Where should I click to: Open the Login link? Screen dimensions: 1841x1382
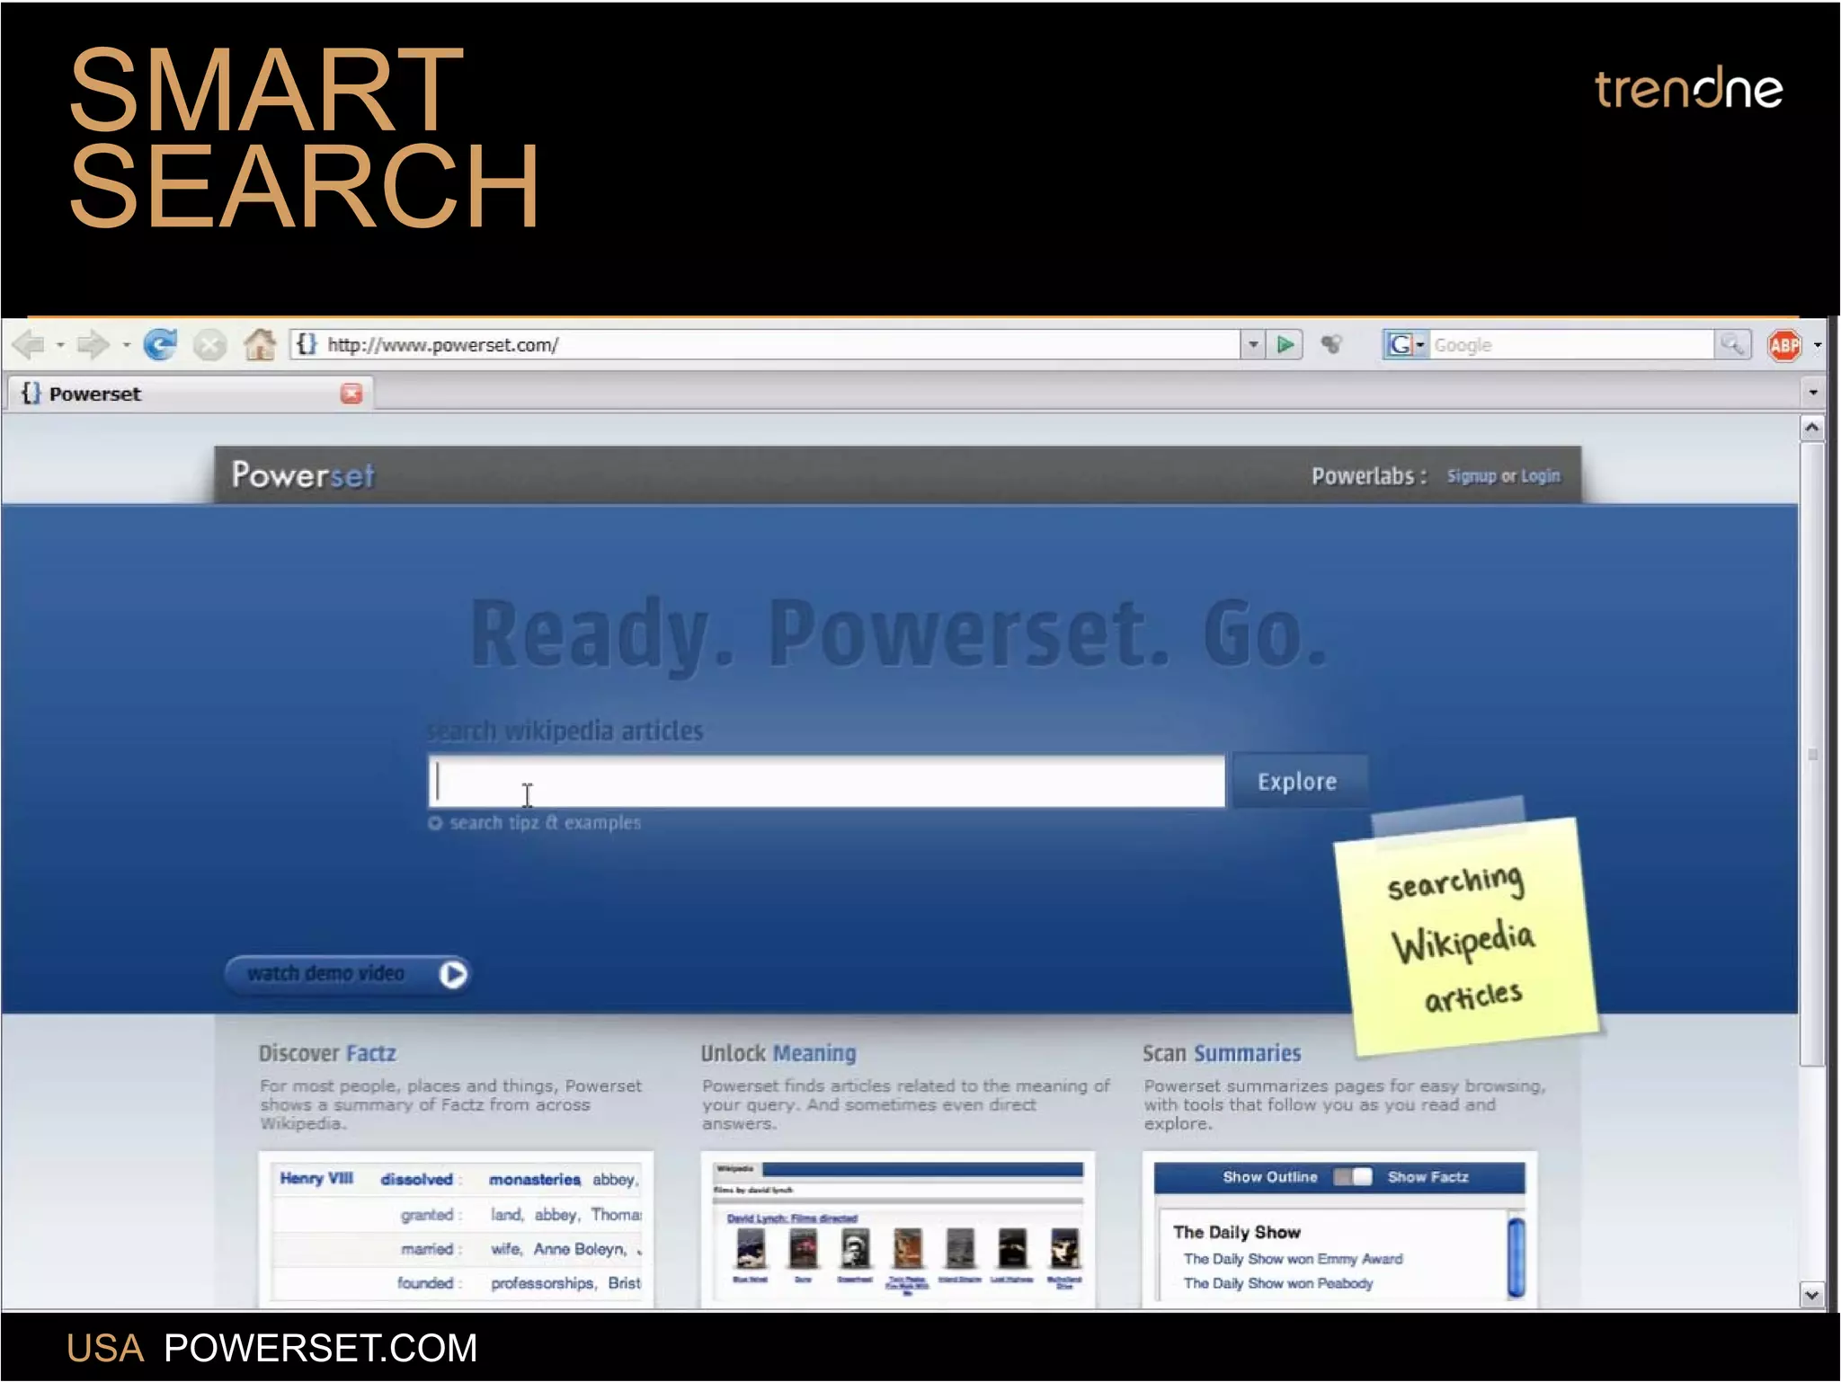point(1540,476)
